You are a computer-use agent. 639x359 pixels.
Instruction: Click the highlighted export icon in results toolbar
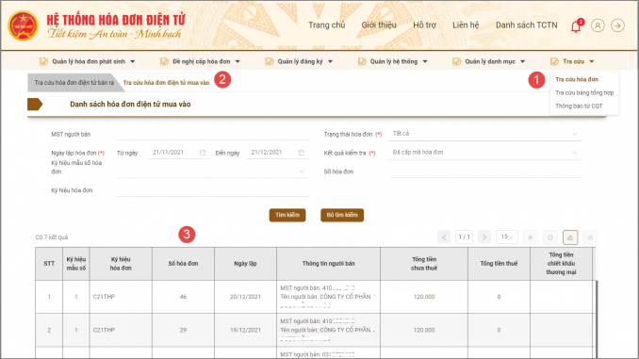click(570, 237)
